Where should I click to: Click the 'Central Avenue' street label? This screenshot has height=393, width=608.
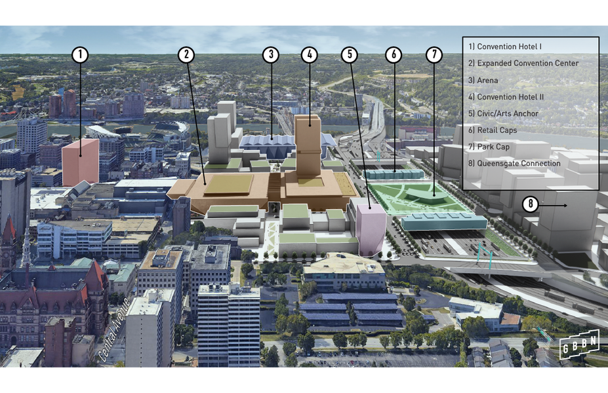pyautogui.click(x=114, y=330)
